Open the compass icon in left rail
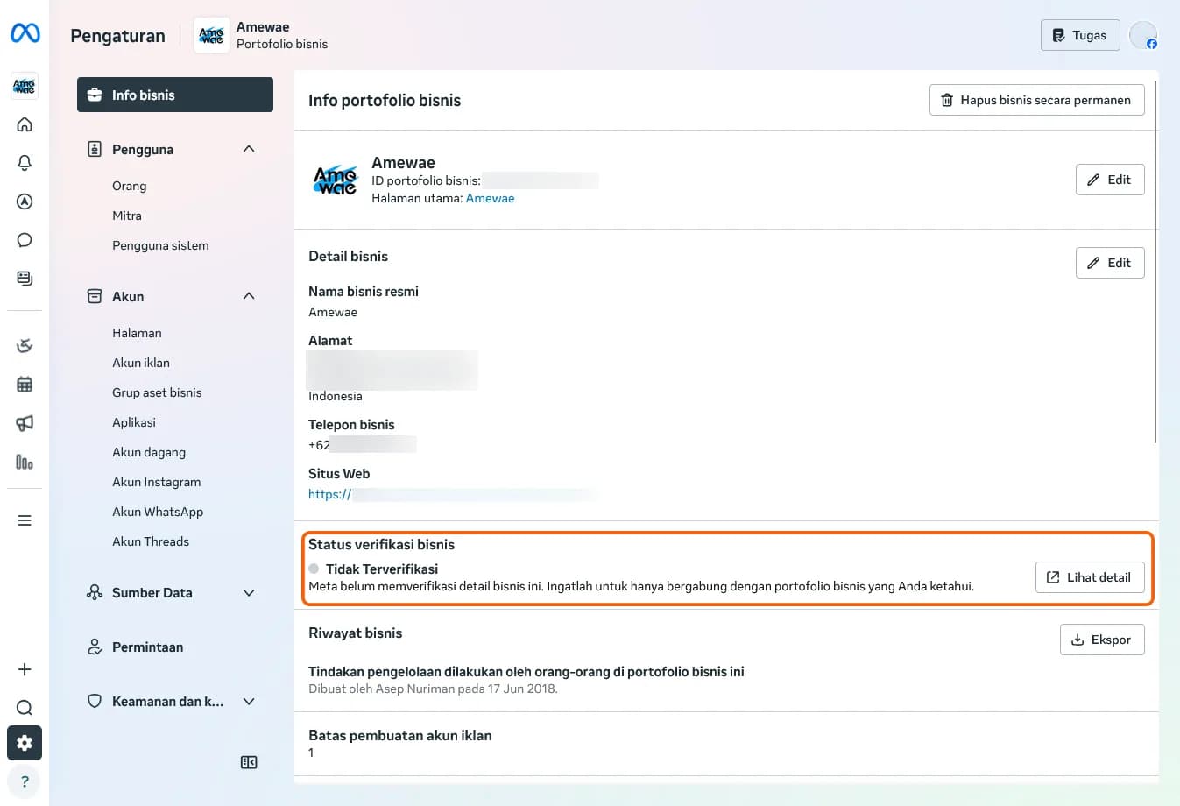1180x806 pixels. tap(25, 201)
